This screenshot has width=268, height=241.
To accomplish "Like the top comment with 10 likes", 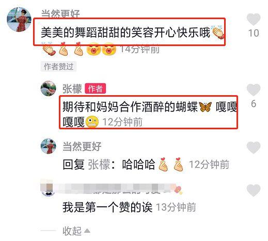I will pos(254,19).
